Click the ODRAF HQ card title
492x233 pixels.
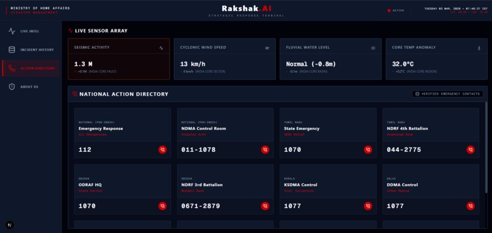pyautogui.click(x=90, y=185)
